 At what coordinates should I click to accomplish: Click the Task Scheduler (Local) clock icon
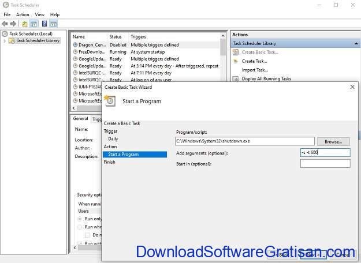tap(5, 34)
